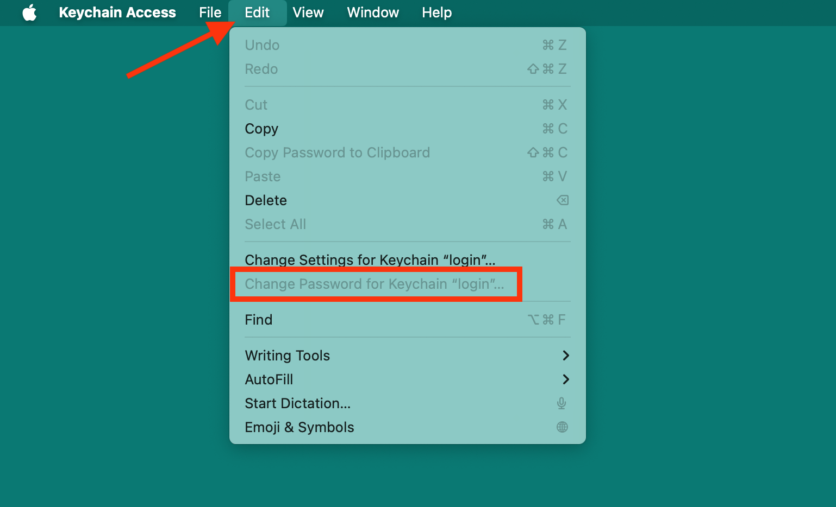Open Emoji & Symbols
Image resolution: width=836 pixels, height=507 pixels.
tap(300, 427)
